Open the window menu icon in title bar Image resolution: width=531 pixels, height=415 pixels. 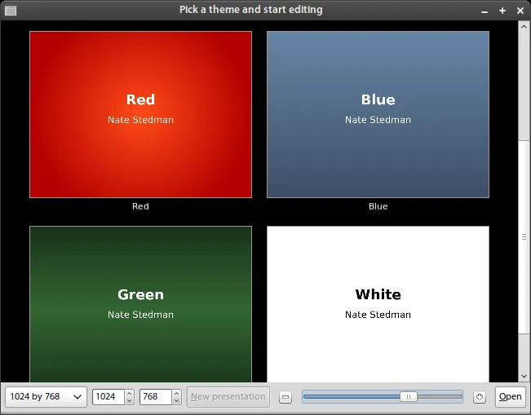tap(10, 10)
